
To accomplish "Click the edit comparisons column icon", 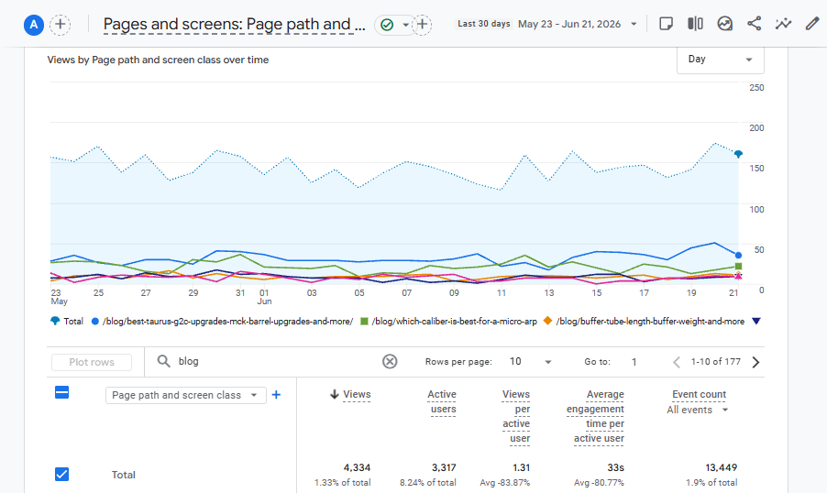I will tap(695, 24).
